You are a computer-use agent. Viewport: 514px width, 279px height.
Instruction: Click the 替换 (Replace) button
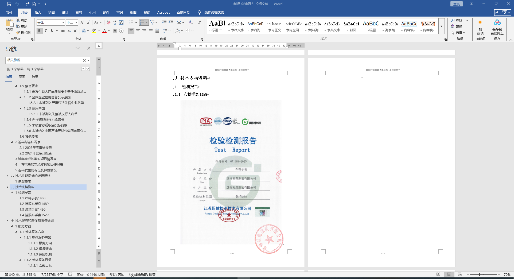pos(457,26)
